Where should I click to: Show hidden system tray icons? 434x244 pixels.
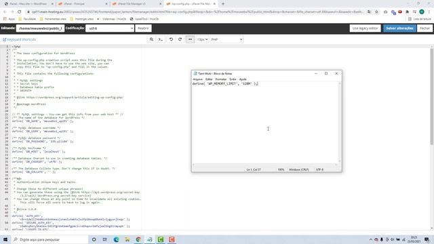coord(371,239)
